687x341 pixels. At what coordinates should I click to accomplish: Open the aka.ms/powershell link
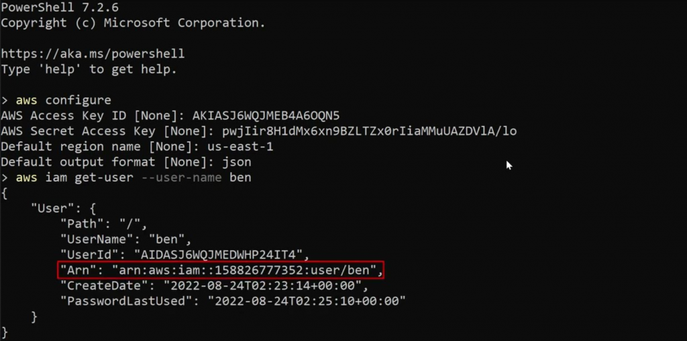pyautogui.click(x=93, y=53)
